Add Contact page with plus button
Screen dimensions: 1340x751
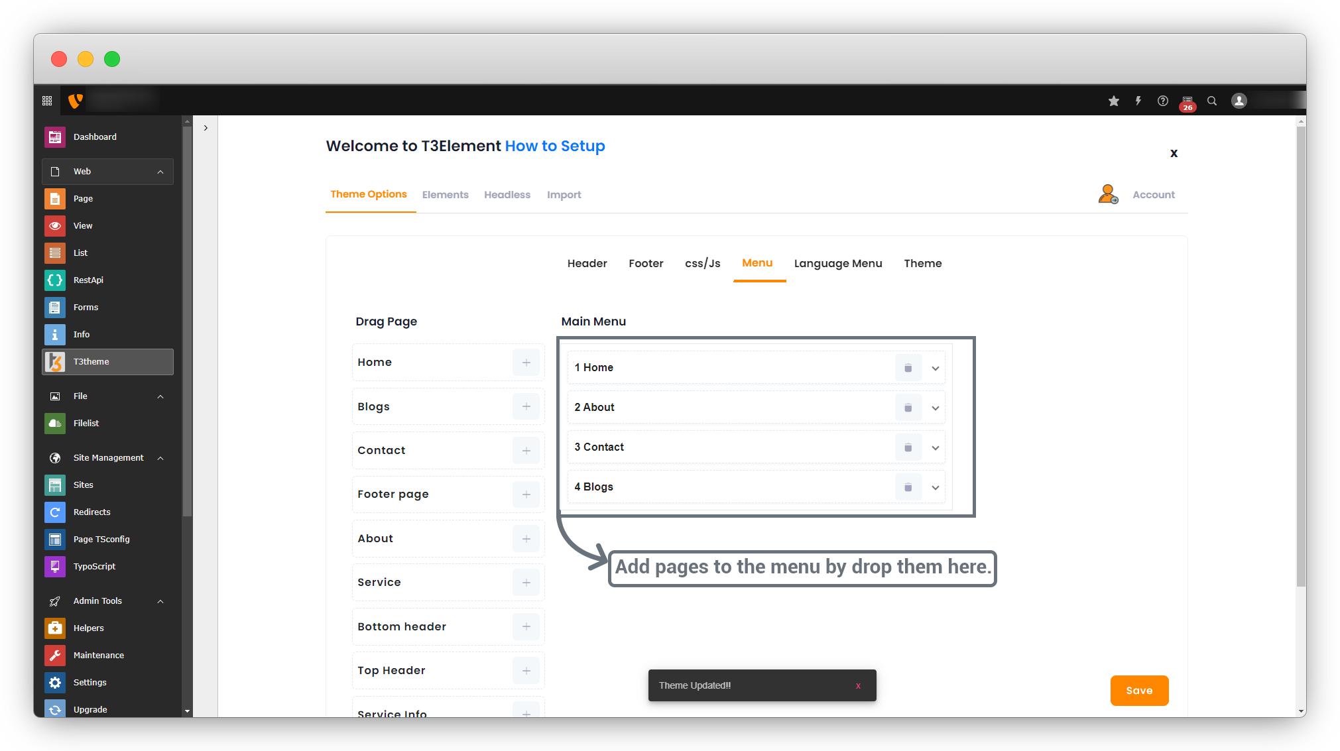[x=526, y=451]
